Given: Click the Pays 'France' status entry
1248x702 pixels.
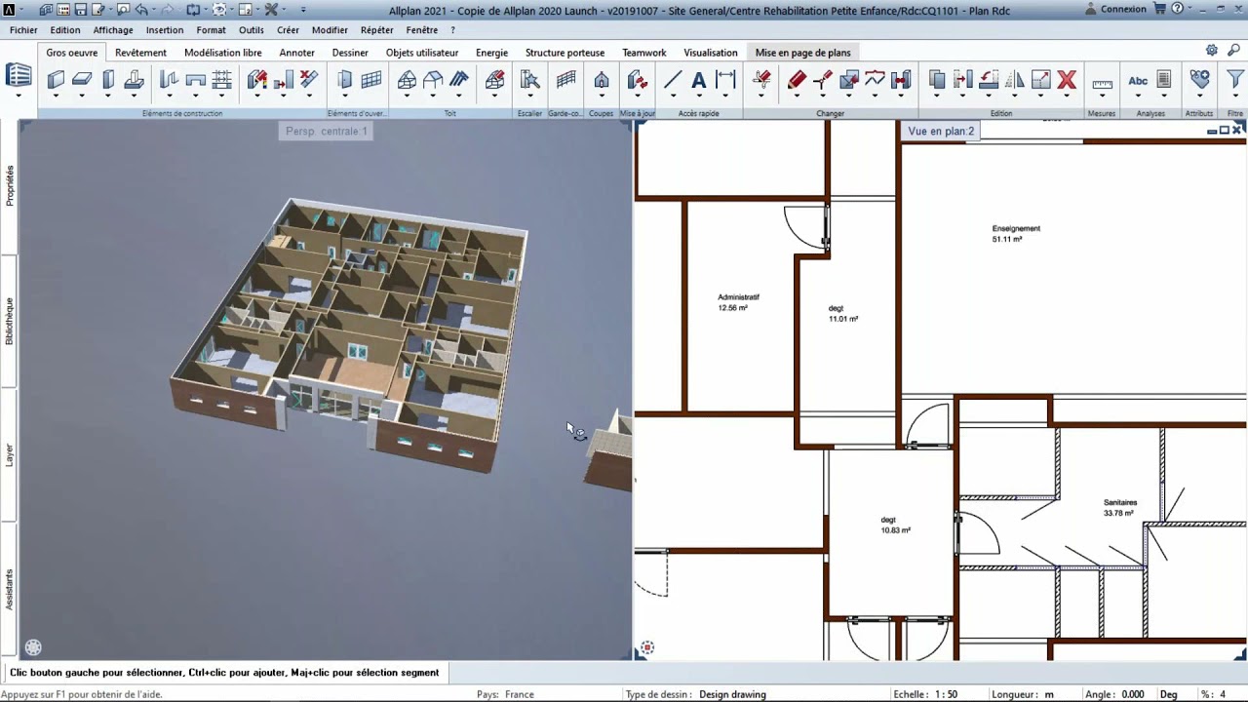Looking at the screenshot, I should [519, 694].
